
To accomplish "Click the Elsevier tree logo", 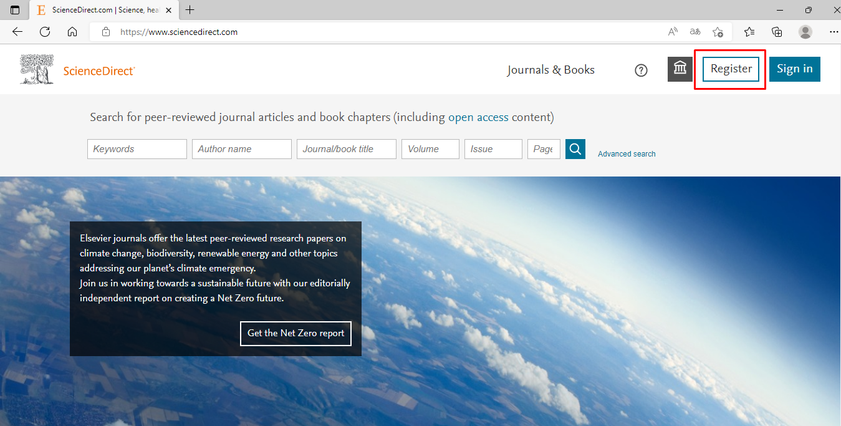I will [x=37, y=69].
